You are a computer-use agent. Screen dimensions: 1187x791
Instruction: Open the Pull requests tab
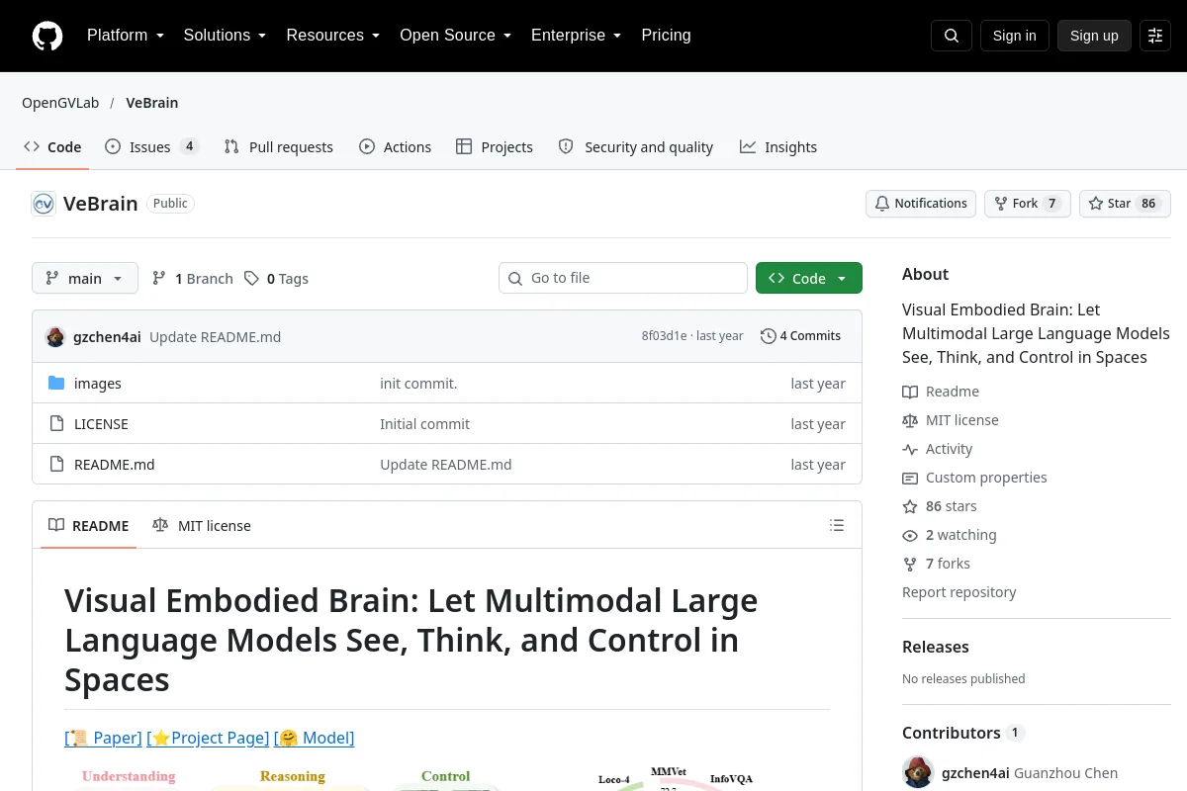(279, 147)
